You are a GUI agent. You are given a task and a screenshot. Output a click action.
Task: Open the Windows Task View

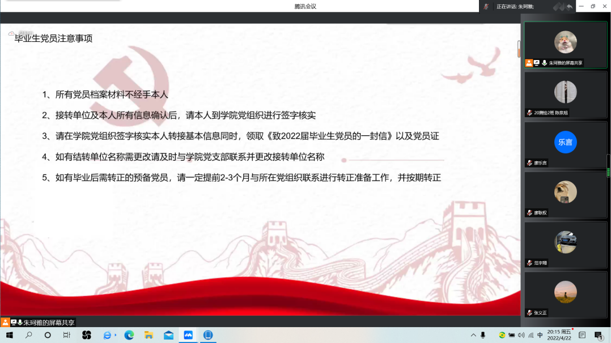click(66, 335)
